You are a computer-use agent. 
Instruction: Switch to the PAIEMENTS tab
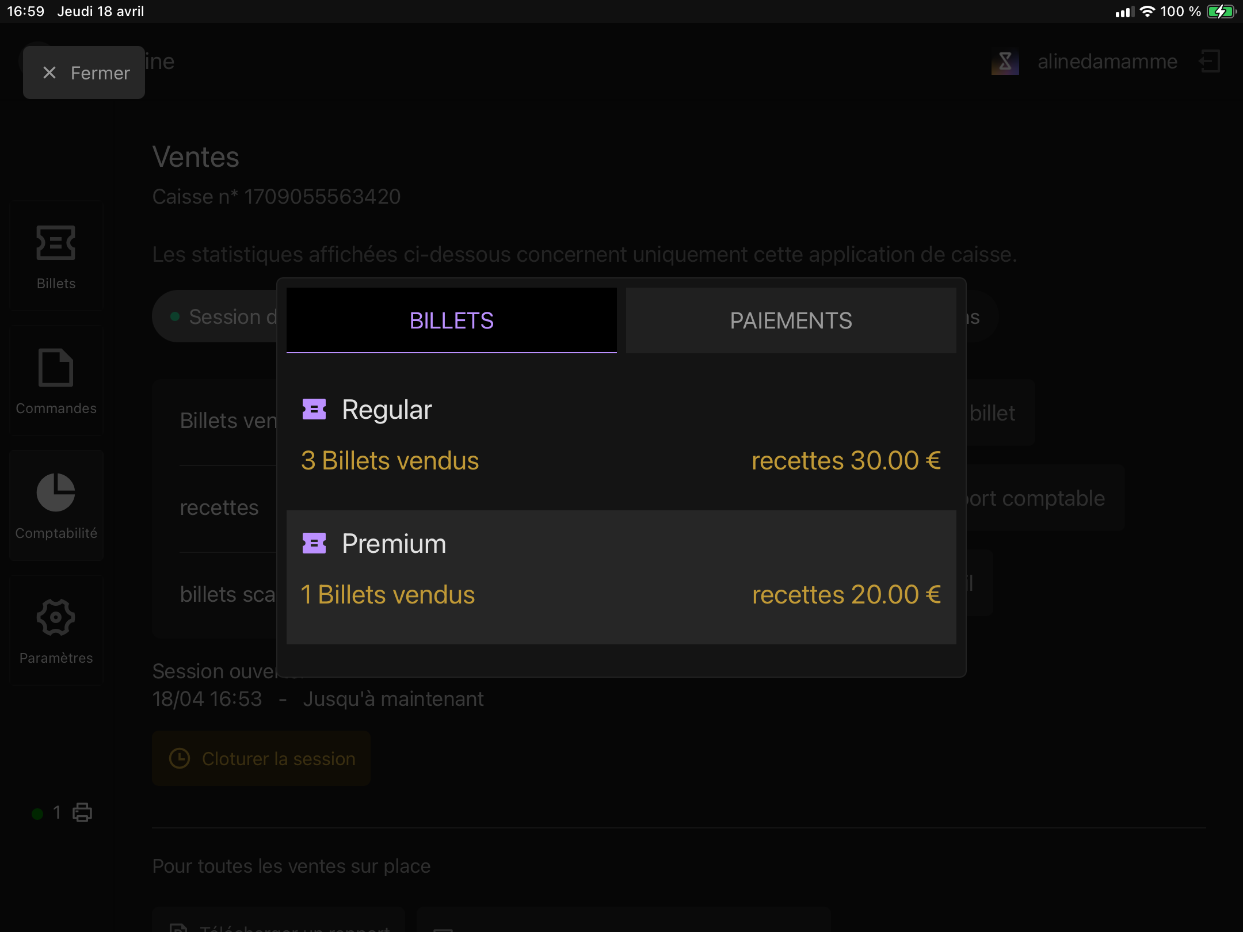point(791,320)
